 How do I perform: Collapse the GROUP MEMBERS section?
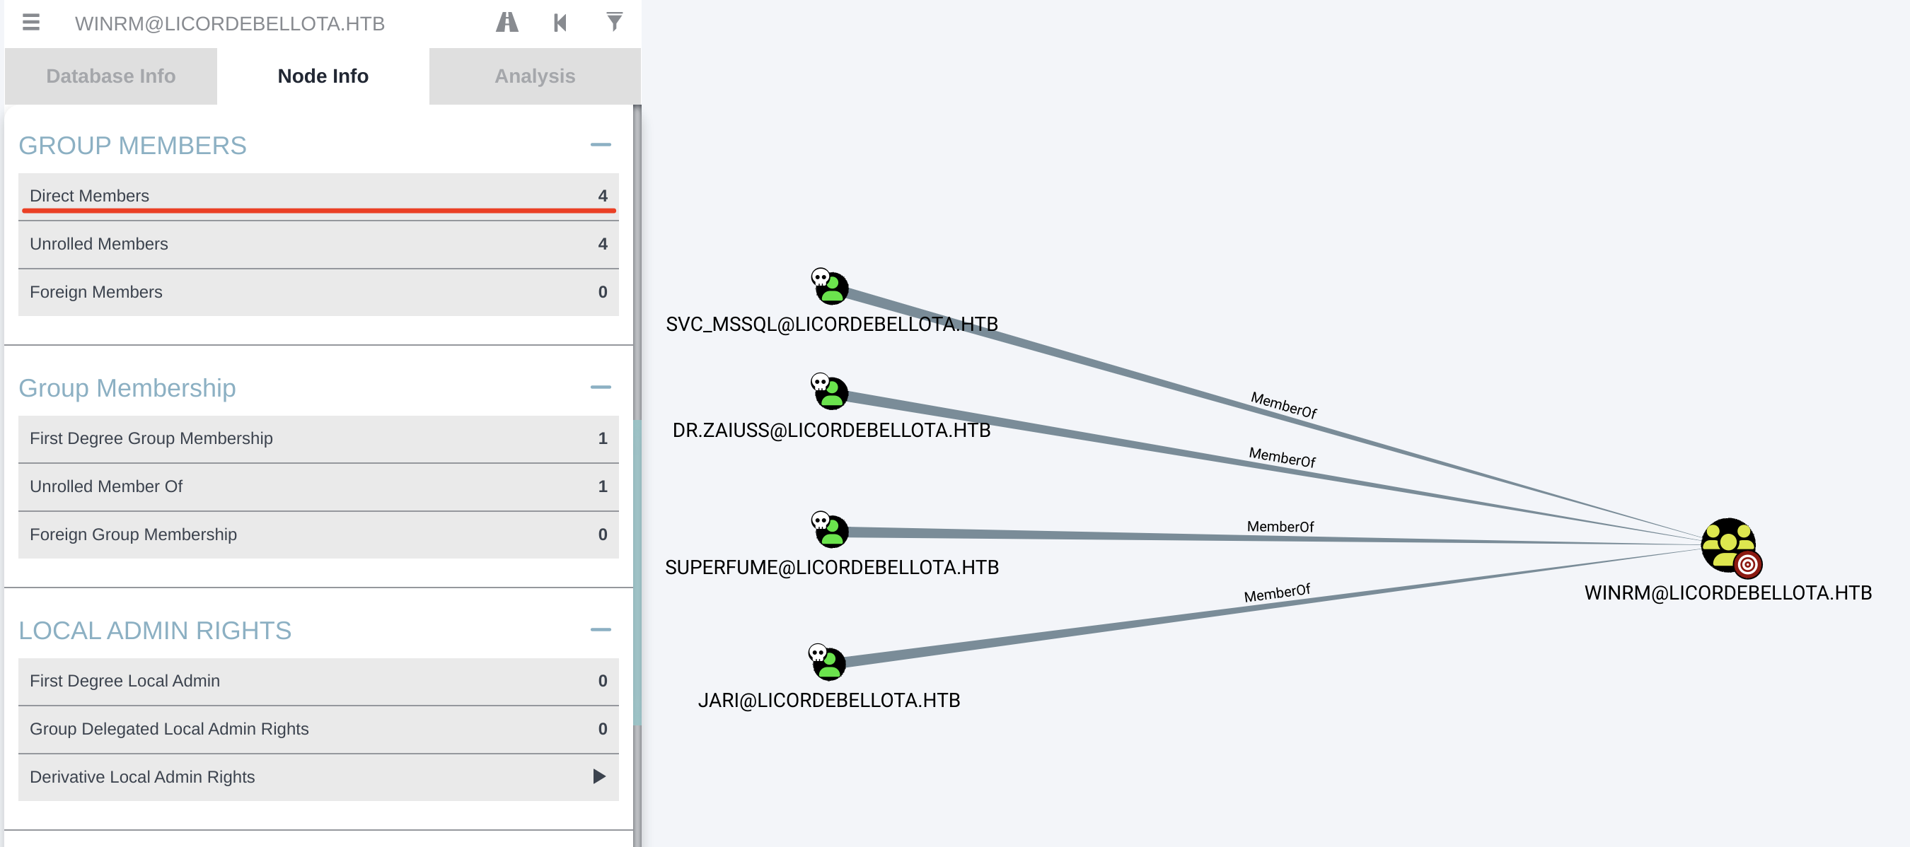(x=600, y=145)
